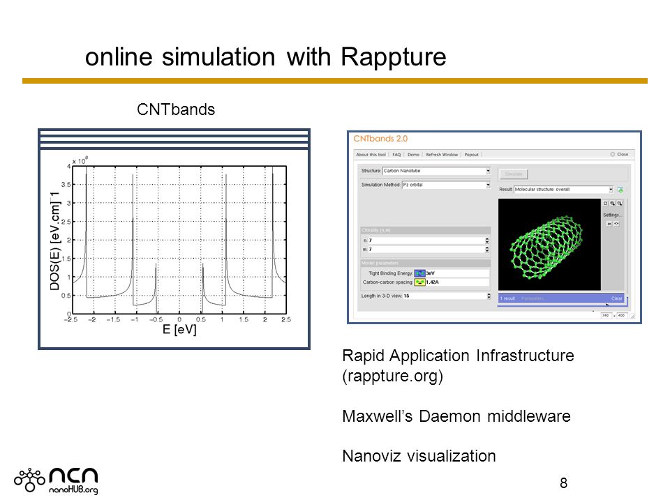Open the Structure dropdown

[436, 171]
